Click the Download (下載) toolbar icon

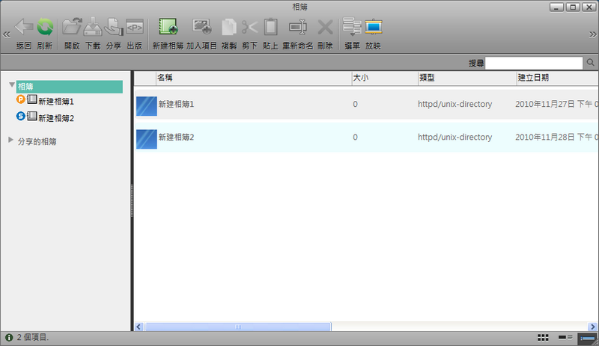click(93, 28)
